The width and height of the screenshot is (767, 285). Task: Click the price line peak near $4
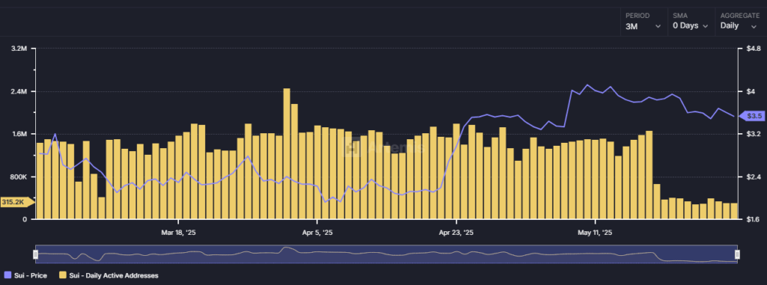[587, 85]
